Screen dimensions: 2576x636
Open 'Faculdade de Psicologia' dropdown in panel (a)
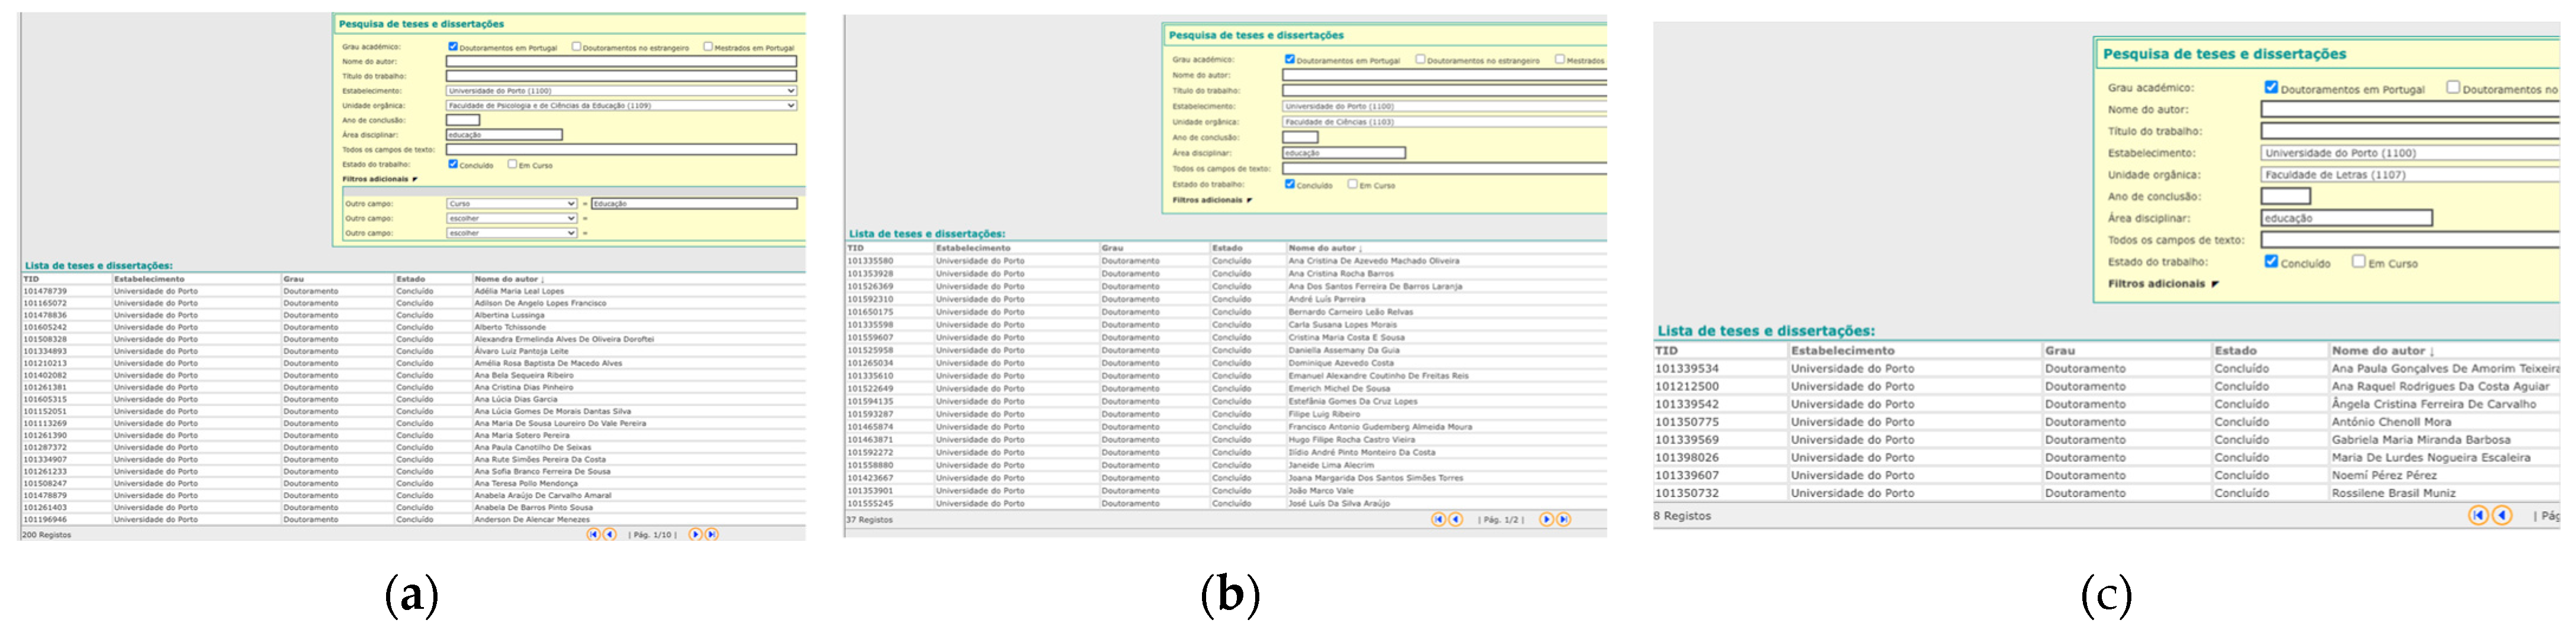coord(621,105)
